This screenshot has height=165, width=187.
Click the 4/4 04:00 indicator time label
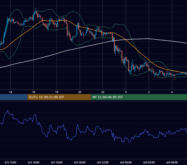tap(172, 162)
